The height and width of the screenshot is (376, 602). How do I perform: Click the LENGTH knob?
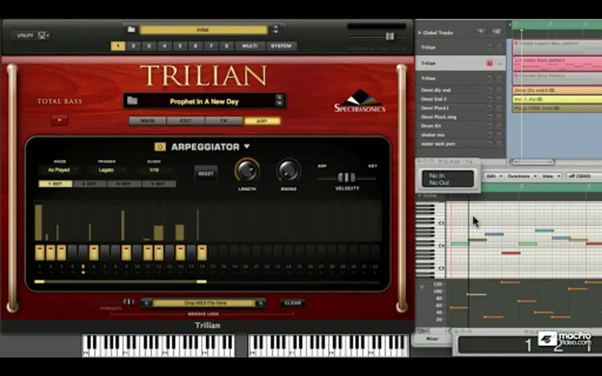point(247,170)
